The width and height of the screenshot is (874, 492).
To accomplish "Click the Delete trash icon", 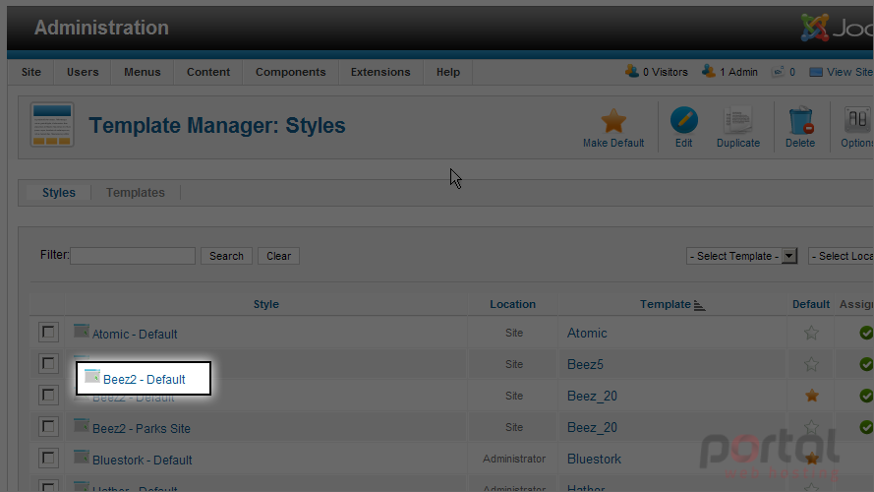I will pyautogui.click(x=800, y=120).
